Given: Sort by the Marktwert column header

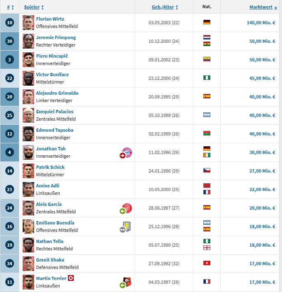Looking at the screenshot, I should [x=263, y=7].
